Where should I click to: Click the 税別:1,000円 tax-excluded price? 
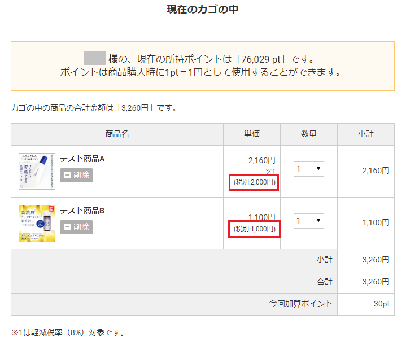[255, 229]
